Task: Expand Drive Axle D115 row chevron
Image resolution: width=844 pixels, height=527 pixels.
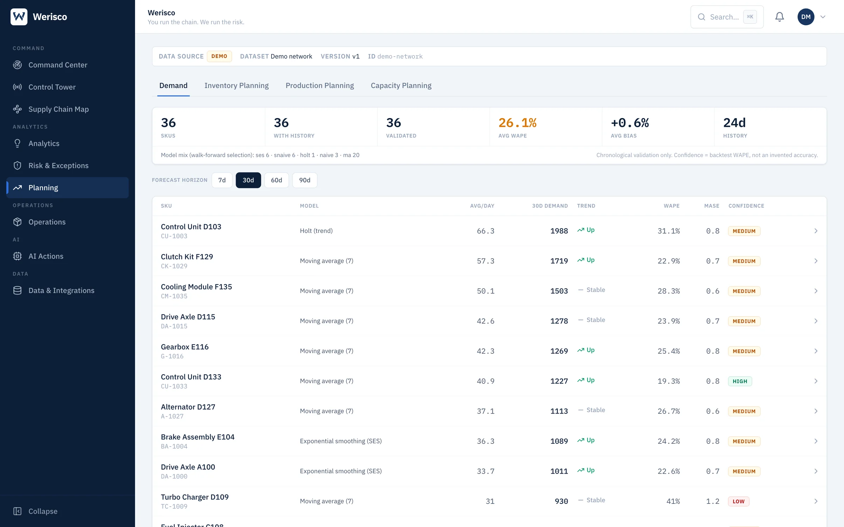Action: pos(816,321)
